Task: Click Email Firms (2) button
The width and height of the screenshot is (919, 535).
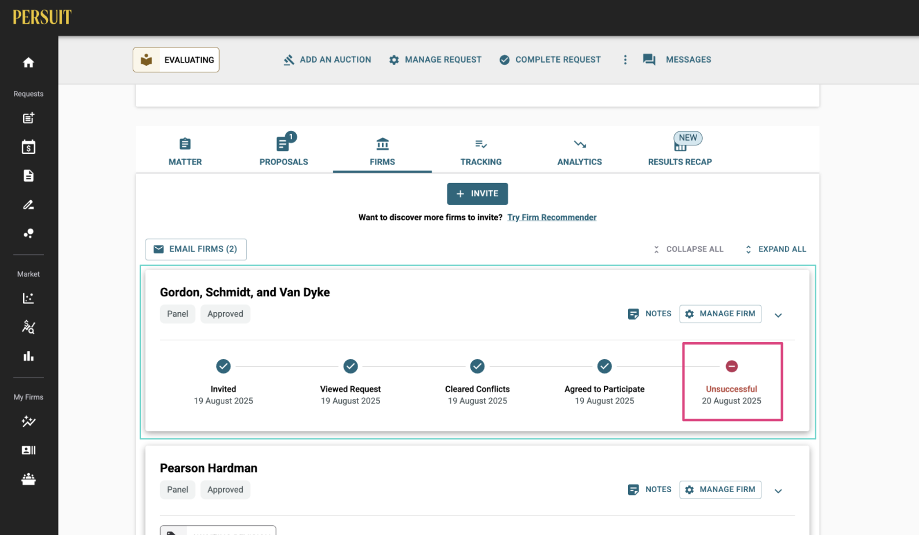Action: click(x=196, y=249)
